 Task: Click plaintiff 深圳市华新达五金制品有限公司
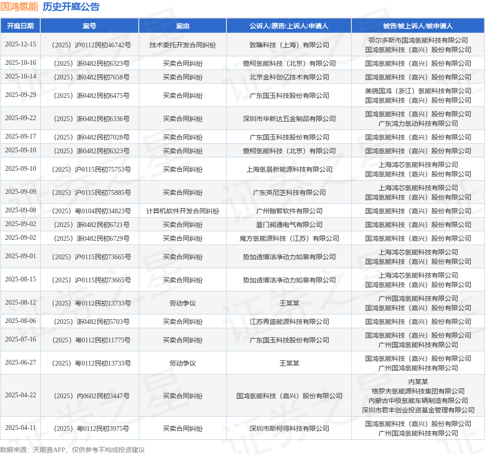pos(289,119)
